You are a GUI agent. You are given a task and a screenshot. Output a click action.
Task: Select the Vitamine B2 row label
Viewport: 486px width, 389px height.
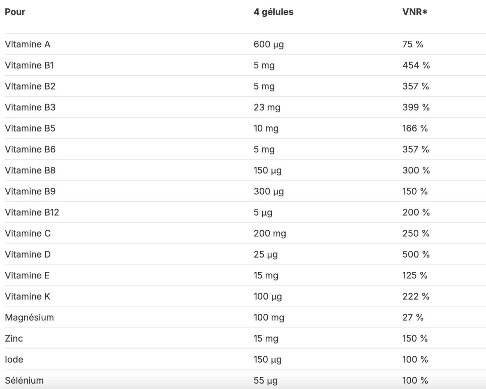(x=30, y=86)
